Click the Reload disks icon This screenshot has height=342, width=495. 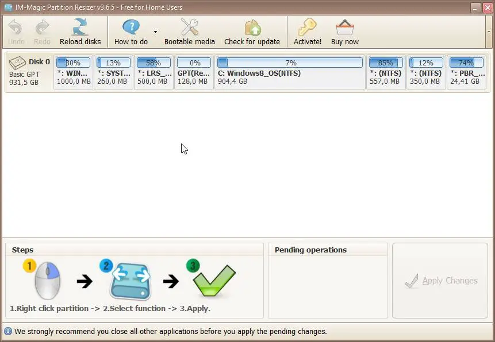click(x=80, y=27)
